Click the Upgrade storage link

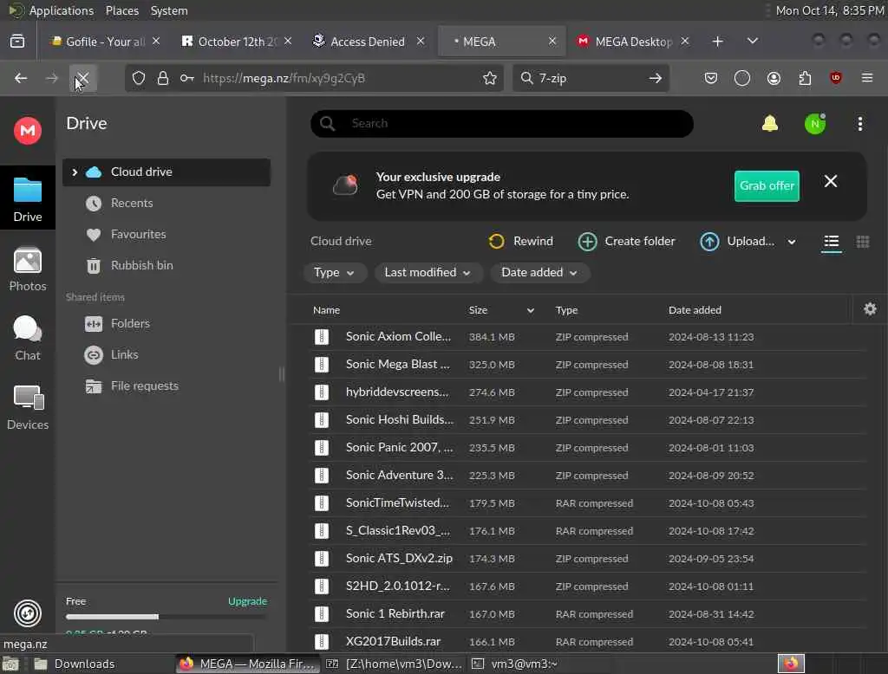247,601
